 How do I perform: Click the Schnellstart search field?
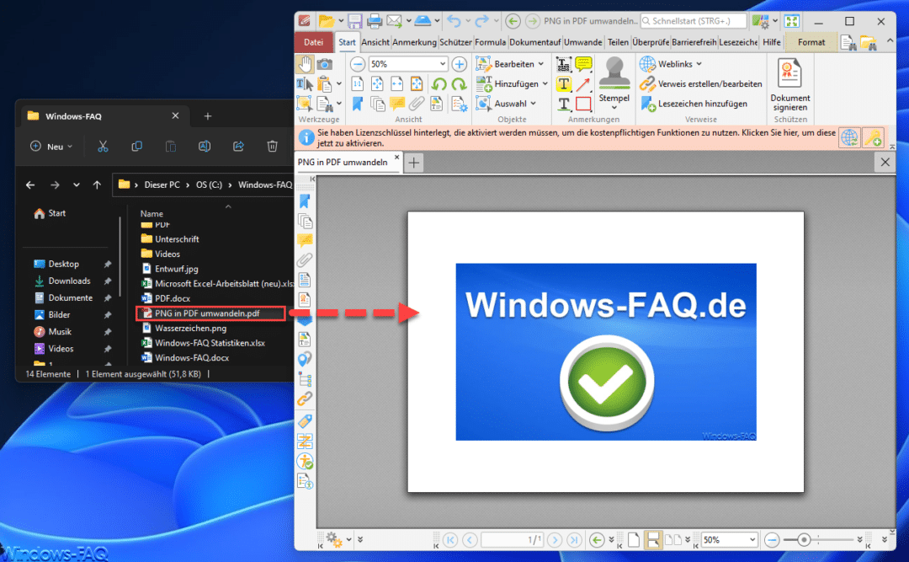[694, 21]
